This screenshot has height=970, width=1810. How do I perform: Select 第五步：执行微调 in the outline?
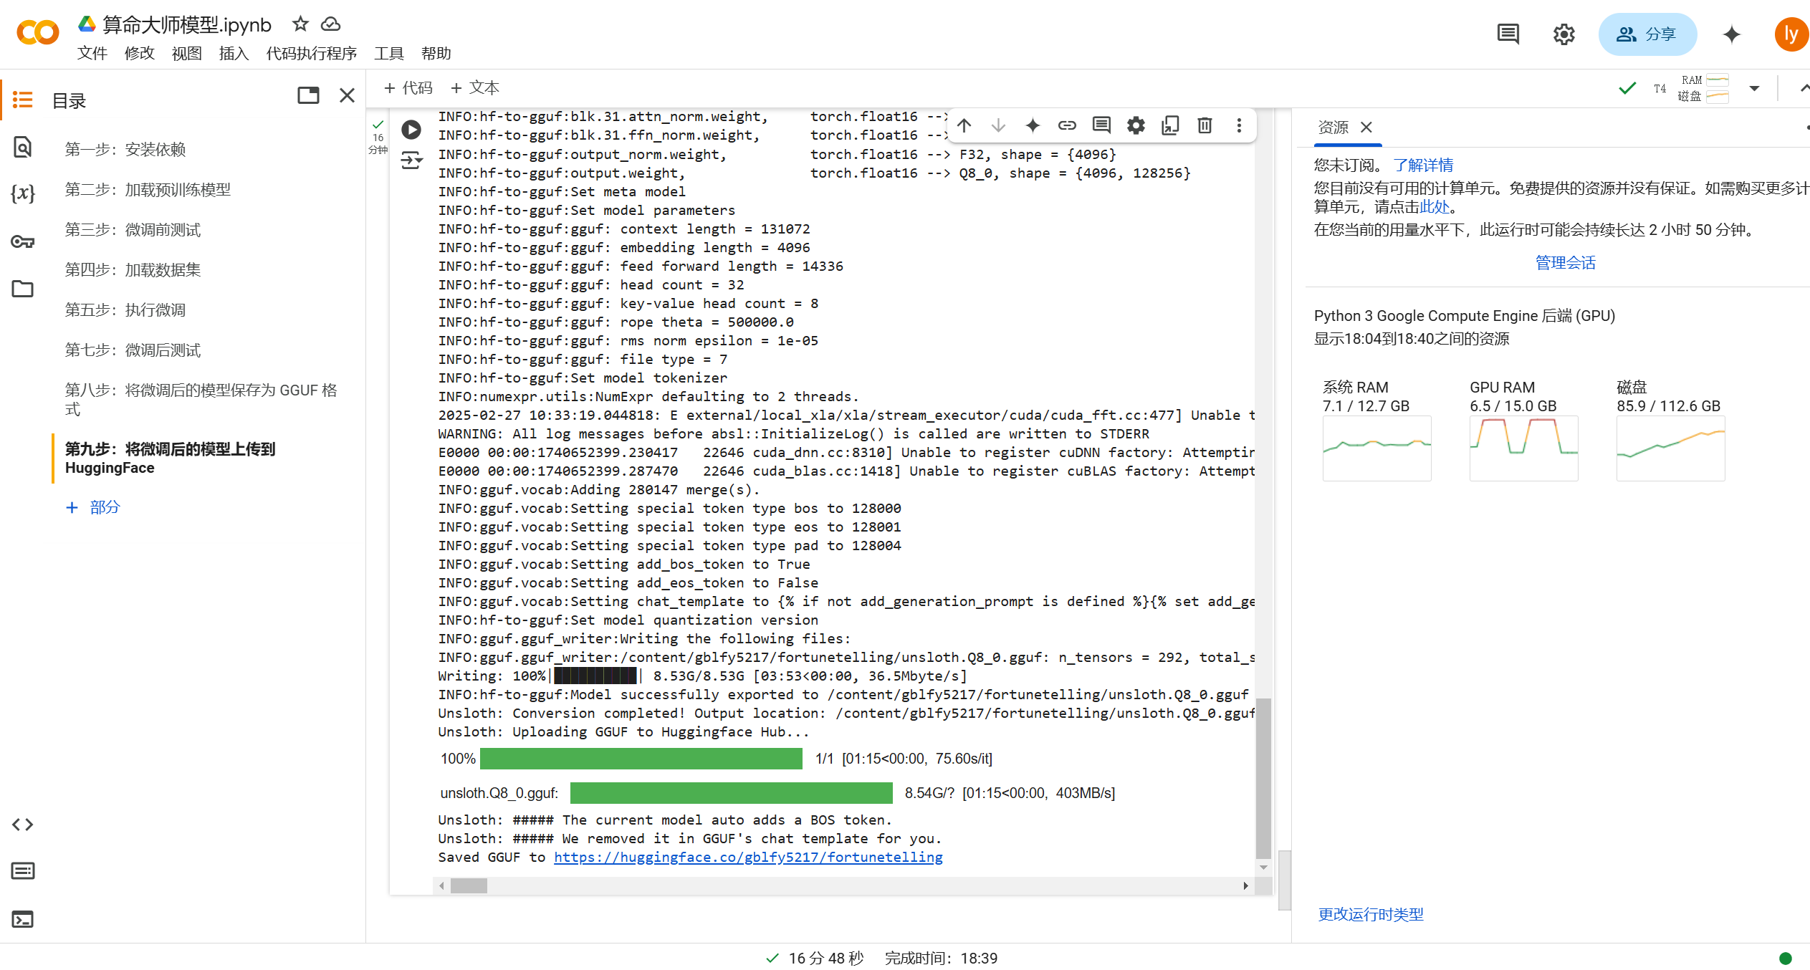(125, 310)
